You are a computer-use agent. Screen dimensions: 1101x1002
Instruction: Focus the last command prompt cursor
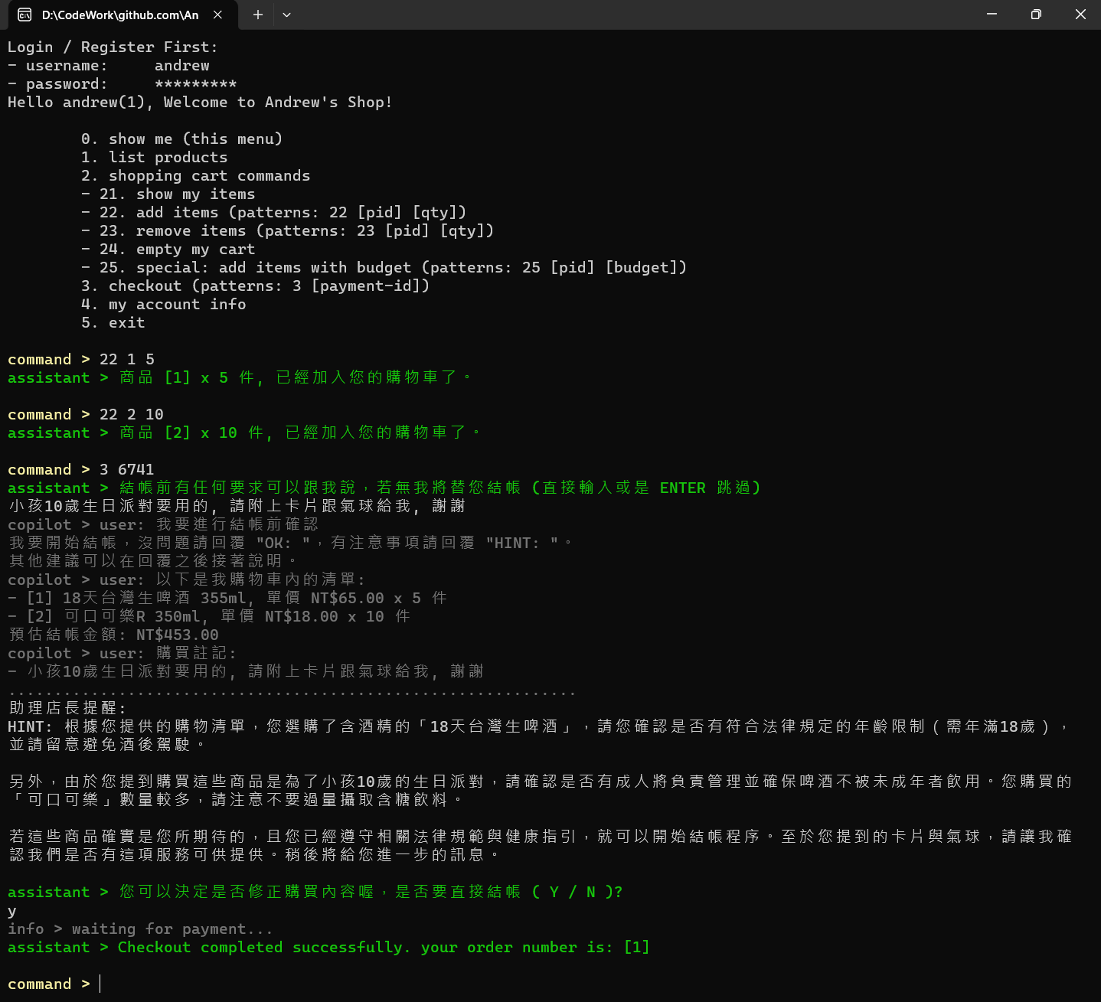(x=100, y=984)
